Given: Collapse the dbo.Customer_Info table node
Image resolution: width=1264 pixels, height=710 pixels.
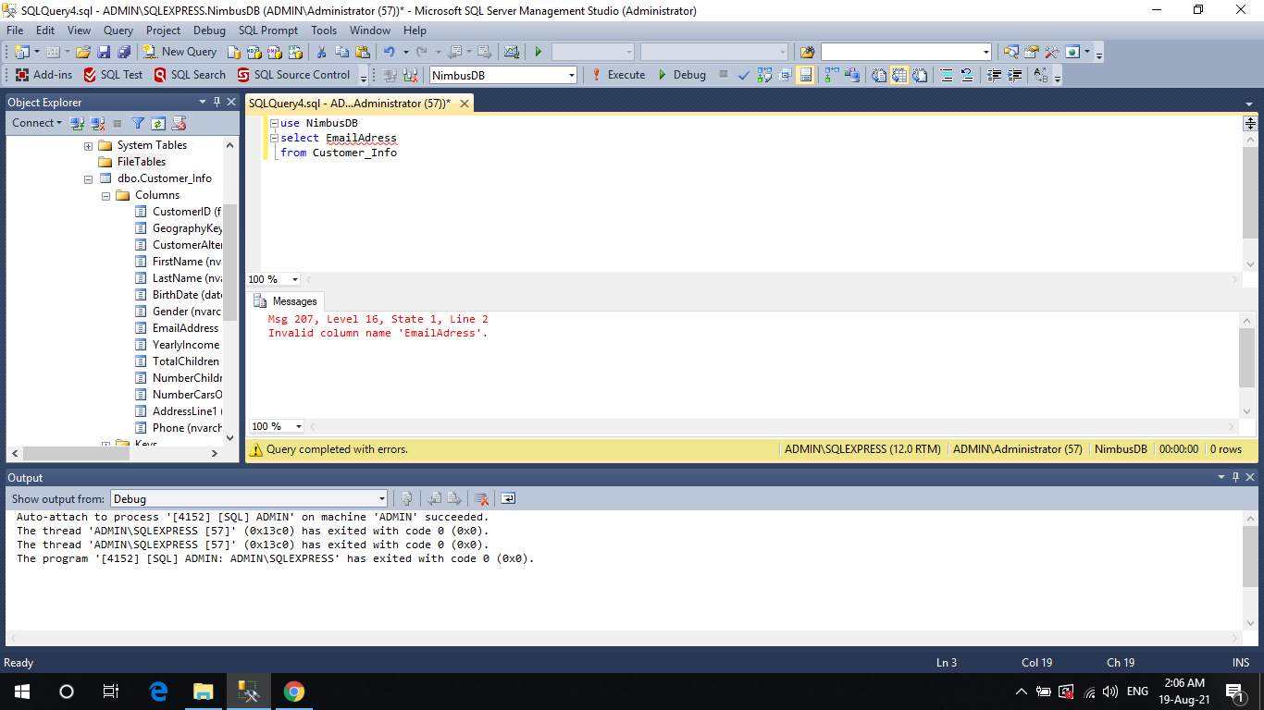Looking at the screenshot, I should [88, 178].
